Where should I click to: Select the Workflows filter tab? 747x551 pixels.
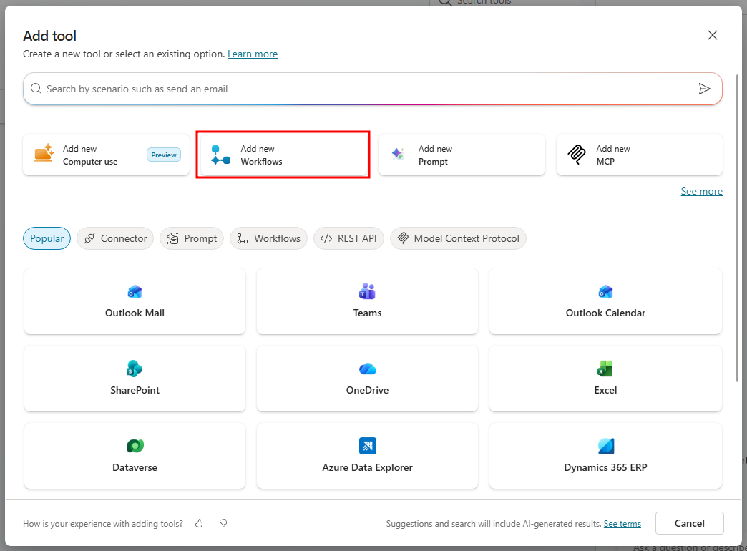269,238
